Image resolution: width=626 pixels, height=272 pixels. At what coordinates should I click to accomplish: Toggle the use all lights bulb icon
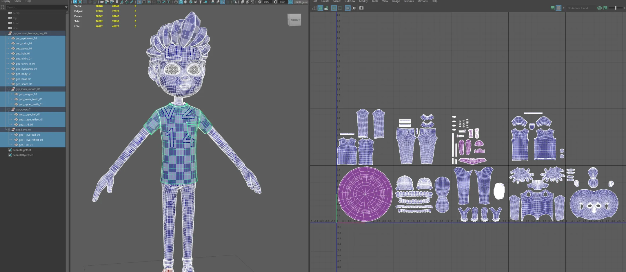pyautogui.click(x=201, y=2)
